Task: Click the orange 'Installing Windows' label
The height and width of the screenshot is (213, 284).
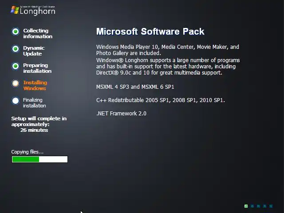Action: [35, 86]
